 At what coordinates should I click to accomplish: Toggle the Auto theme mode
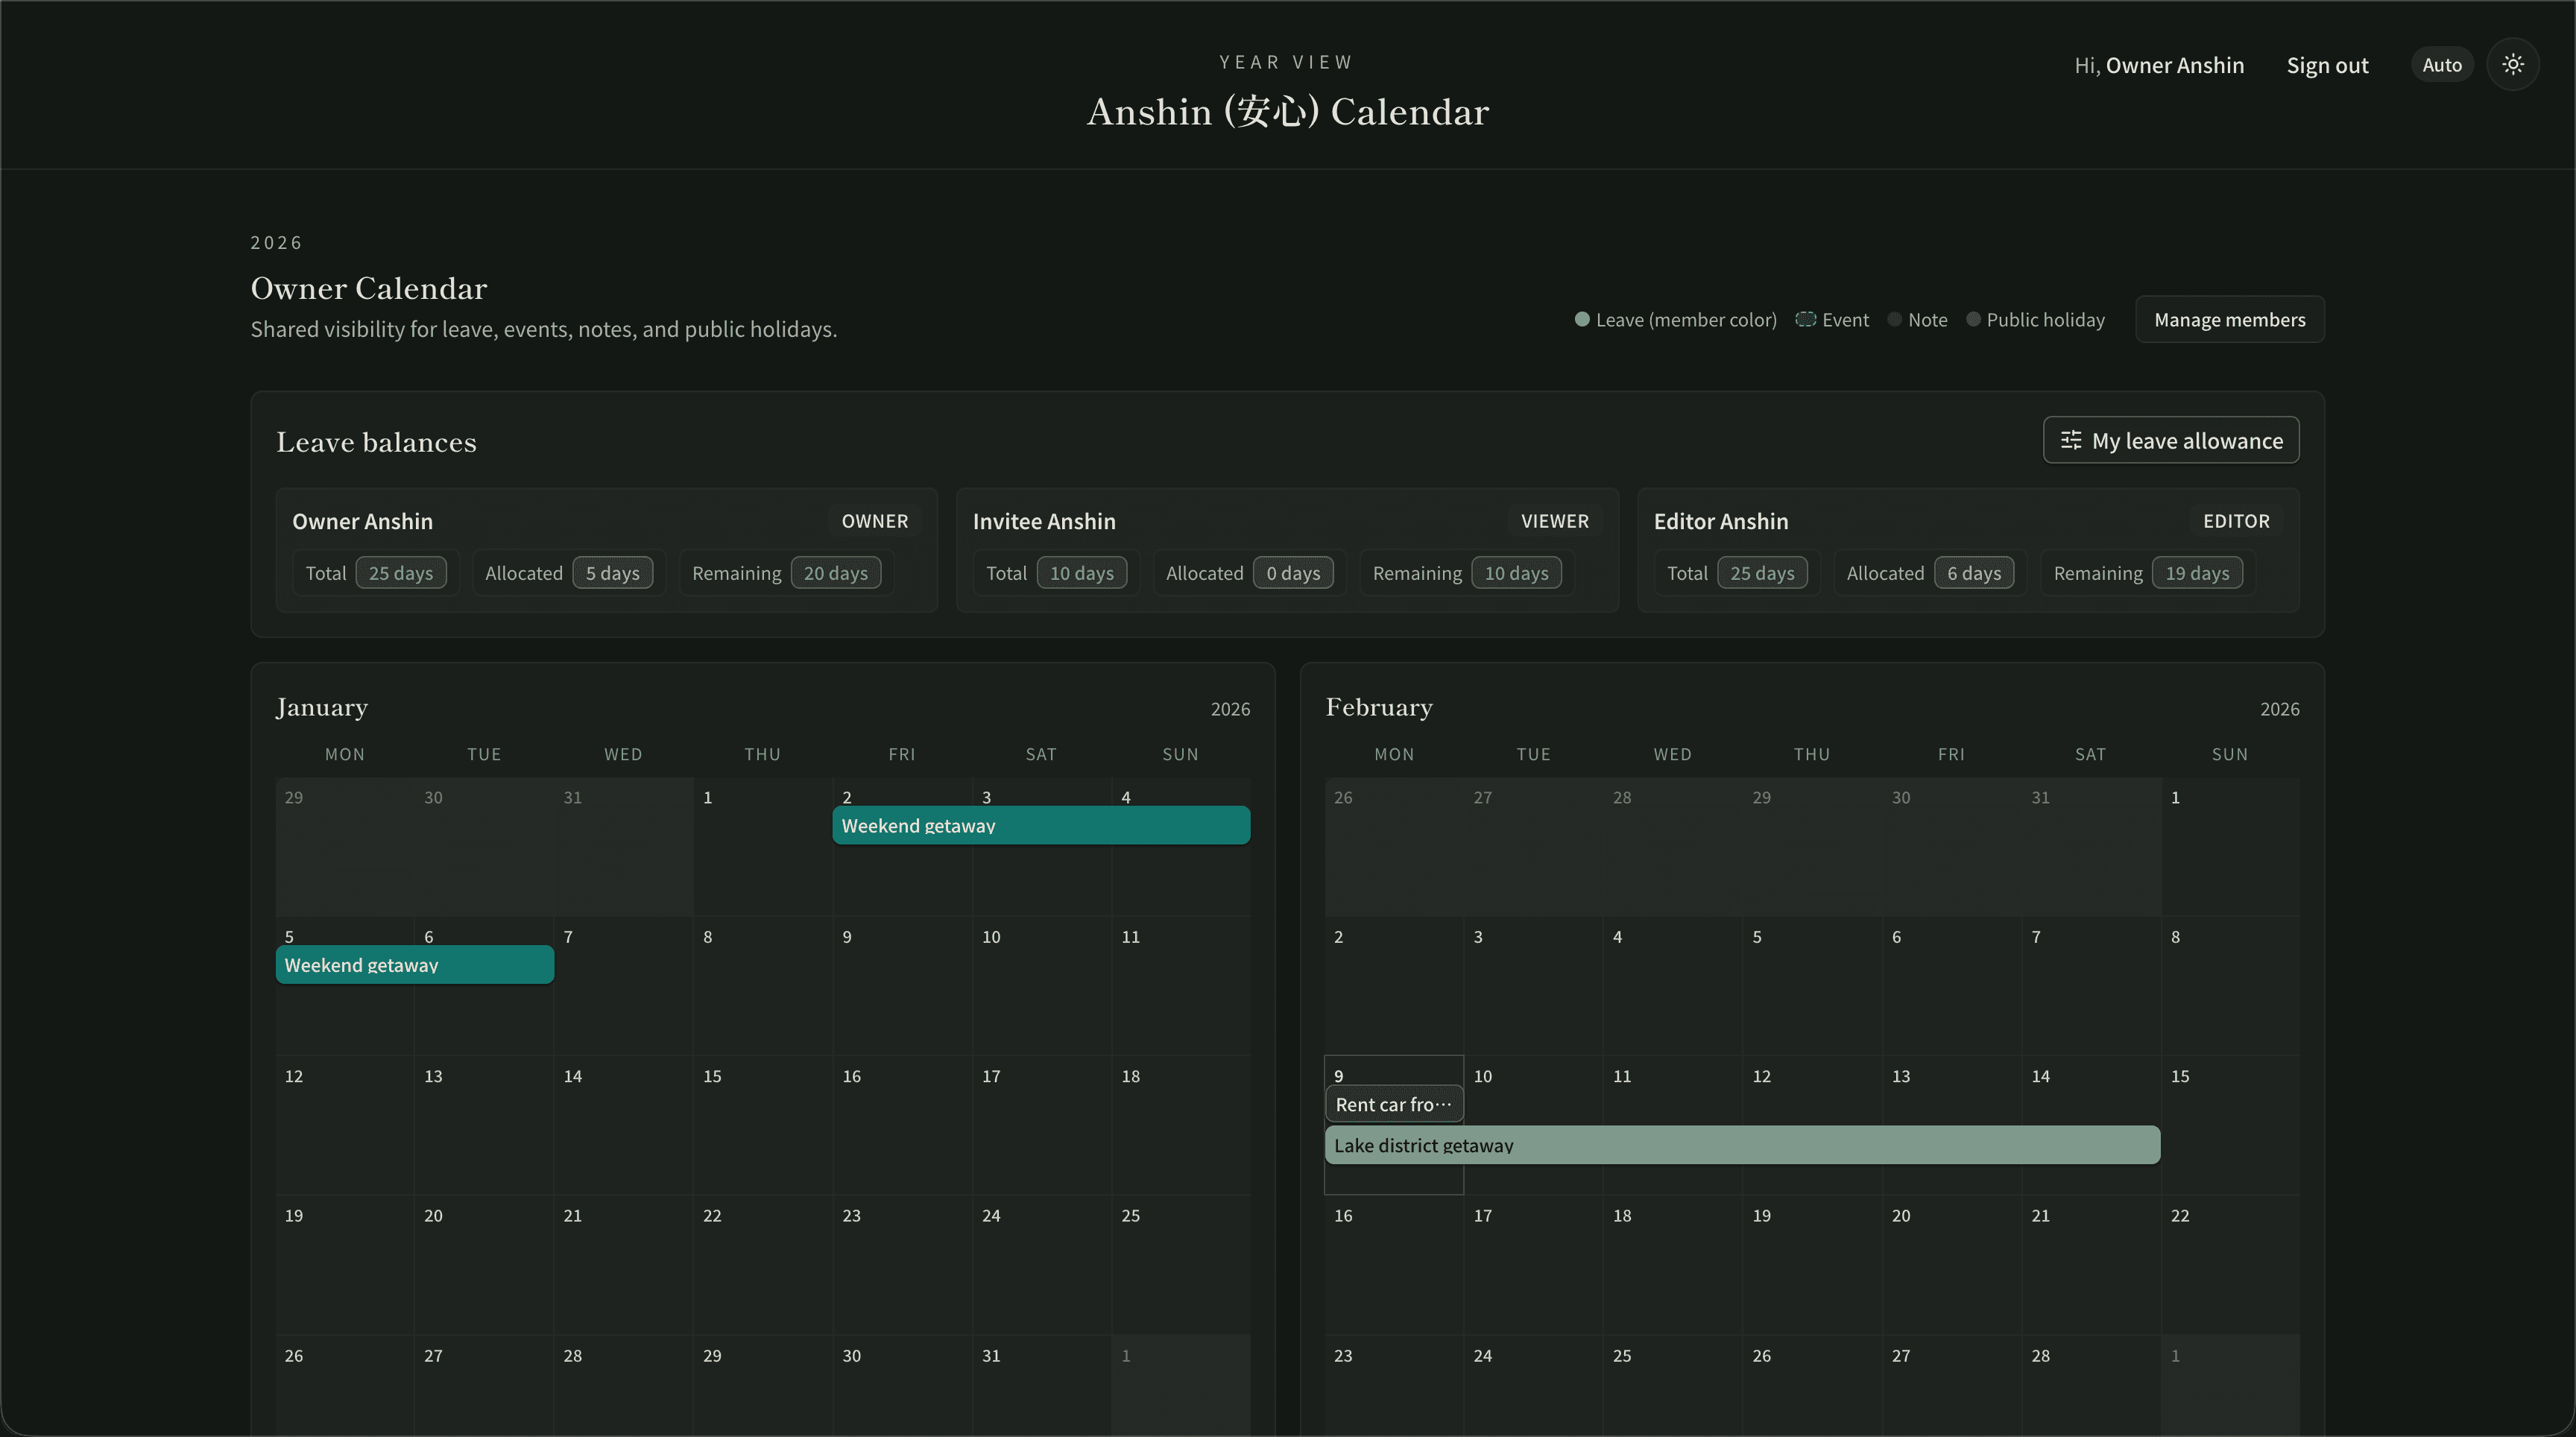pos(2442,64)
